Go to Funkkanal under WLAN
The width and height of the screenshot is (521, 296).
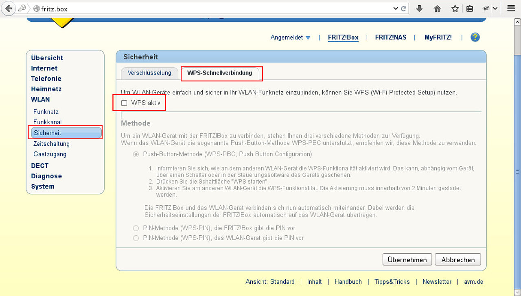(x=48, y=122)
